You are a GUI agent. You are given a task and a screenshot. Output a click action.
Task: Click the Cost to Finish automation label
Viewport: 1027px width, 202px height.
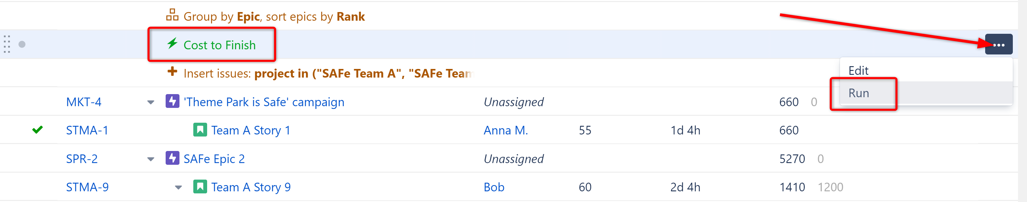click(x=219, y=45)
